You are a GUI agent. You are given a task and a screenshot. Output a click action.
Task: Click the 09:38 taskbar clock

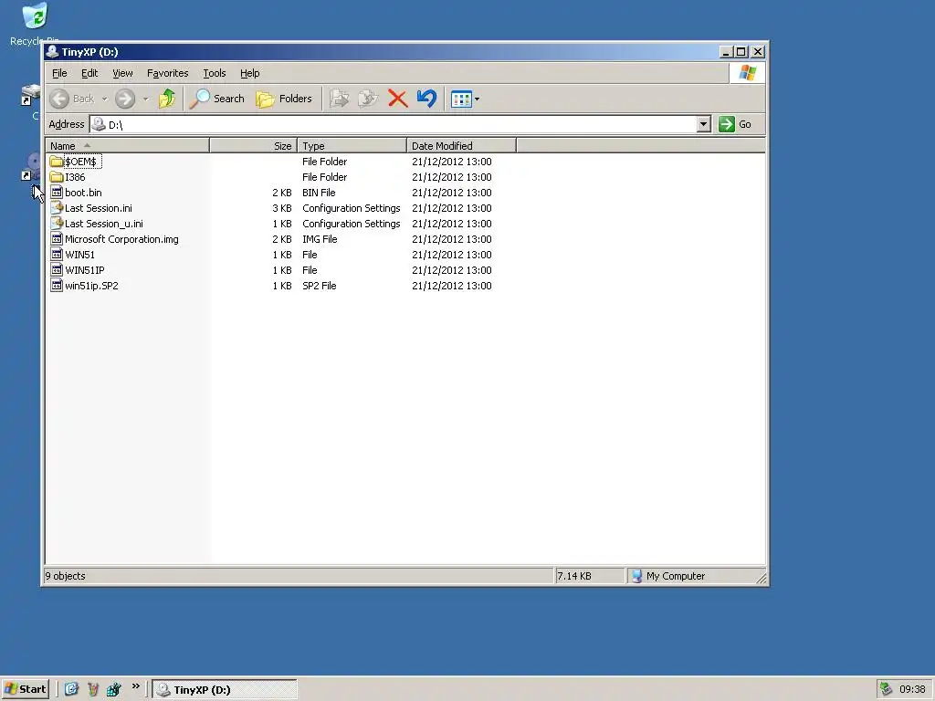912,689
